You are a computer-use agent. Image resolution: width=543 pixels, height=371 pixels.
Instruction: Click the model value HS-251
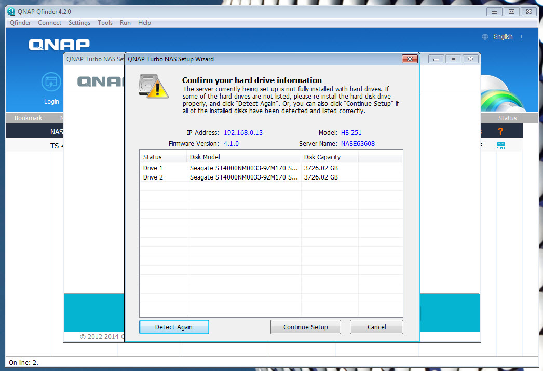(351, 132)
